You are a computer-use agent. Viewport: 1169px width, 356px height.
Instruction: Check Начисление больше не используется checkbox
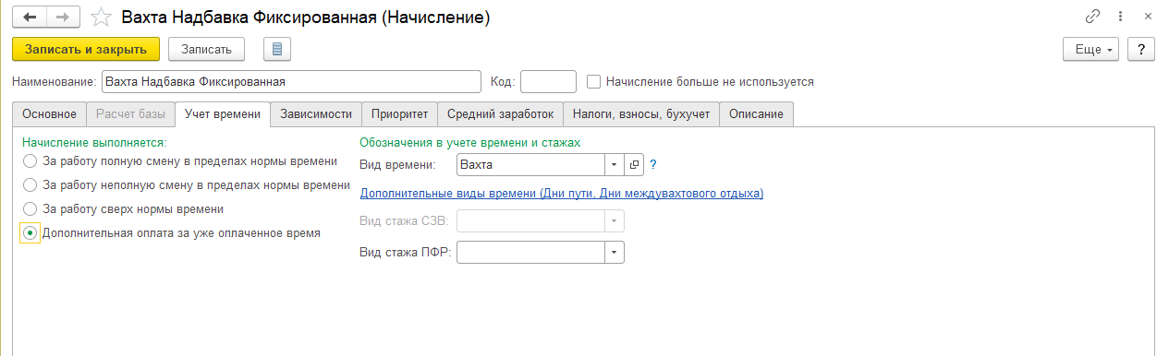click(594, 81)
